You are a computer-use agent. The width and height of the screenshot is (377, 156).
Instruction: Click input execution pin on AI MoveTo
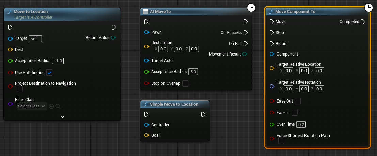(146, 22)
